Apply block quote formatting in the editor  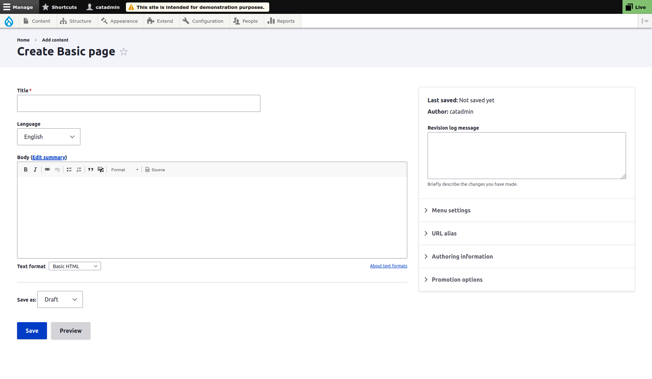point(91,169)
